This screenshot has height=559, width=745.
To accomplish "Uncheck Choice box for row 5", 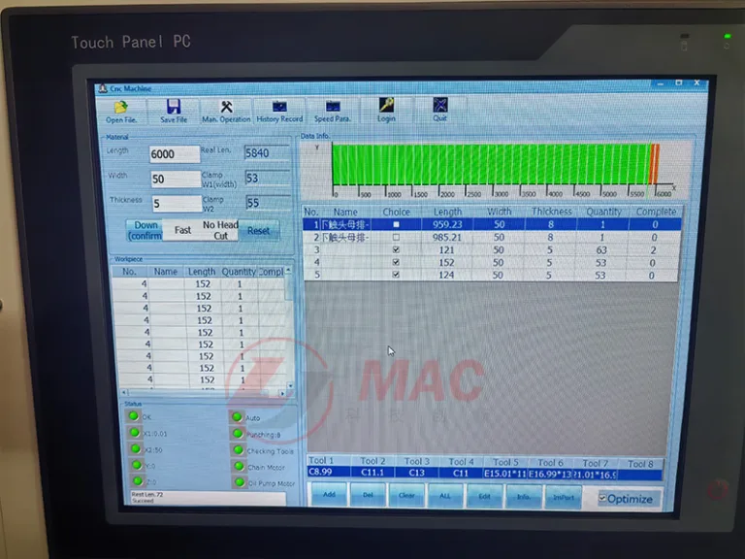I will pos(396,276).
